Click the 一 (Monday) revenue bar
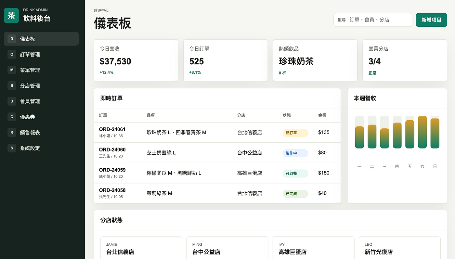 click(x=359, y=137)
